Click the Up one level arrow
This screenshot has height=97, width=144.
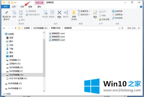tap(16, 28)
